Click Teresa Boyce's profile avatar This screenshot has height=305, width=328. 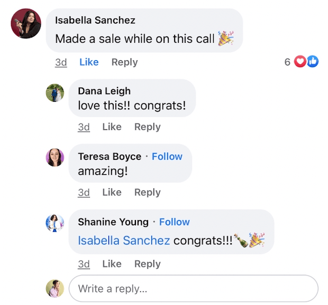tap(55, 158)
